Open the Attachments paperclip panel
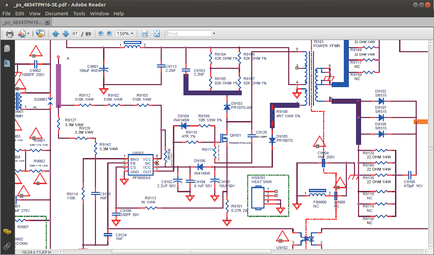Screen dimensions: 434x255 coord(7,246)
